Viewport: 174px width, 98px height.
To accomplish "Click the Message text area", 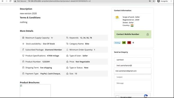I will (133, 86).
